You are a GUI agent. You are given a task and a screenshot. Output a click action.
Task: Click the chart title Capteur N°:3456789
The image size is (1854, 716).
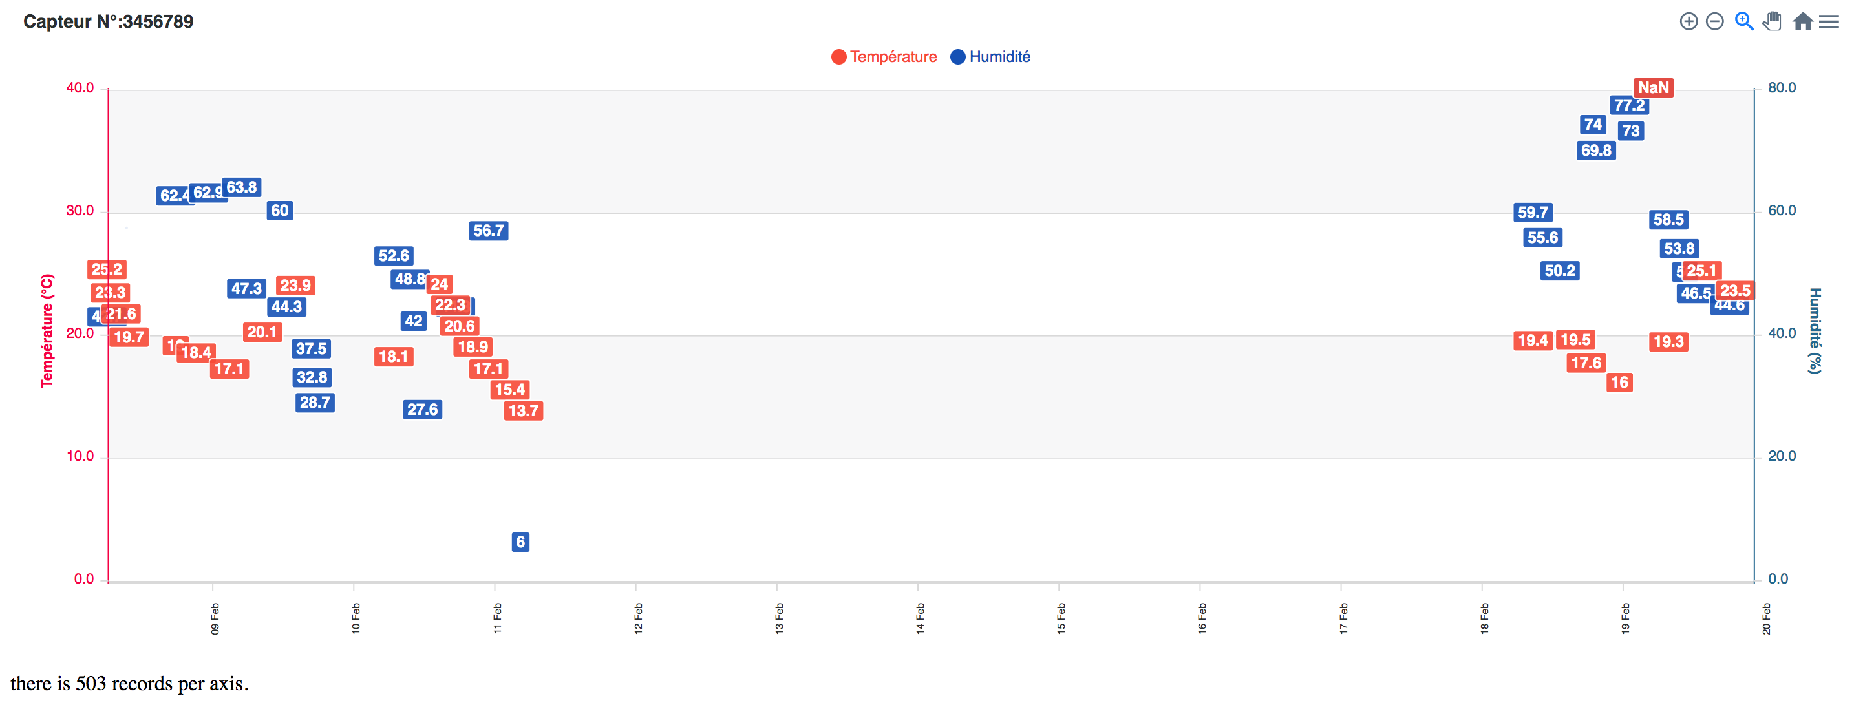click(x=108, y=21)
